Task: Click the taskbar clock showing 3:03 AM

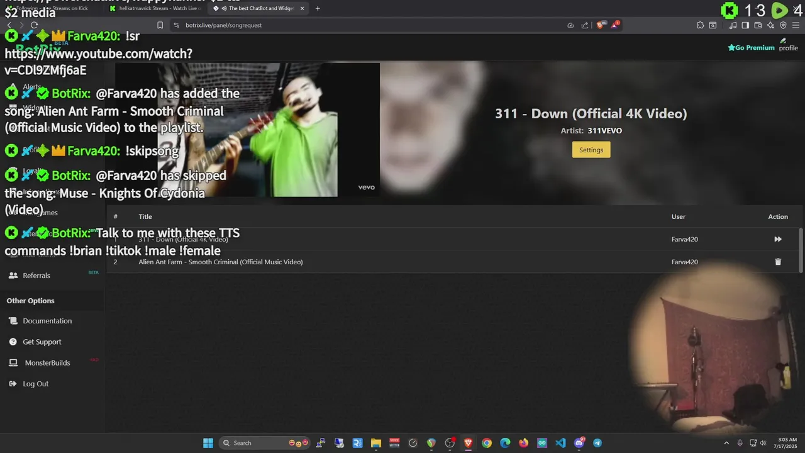Action: [787, 443]
